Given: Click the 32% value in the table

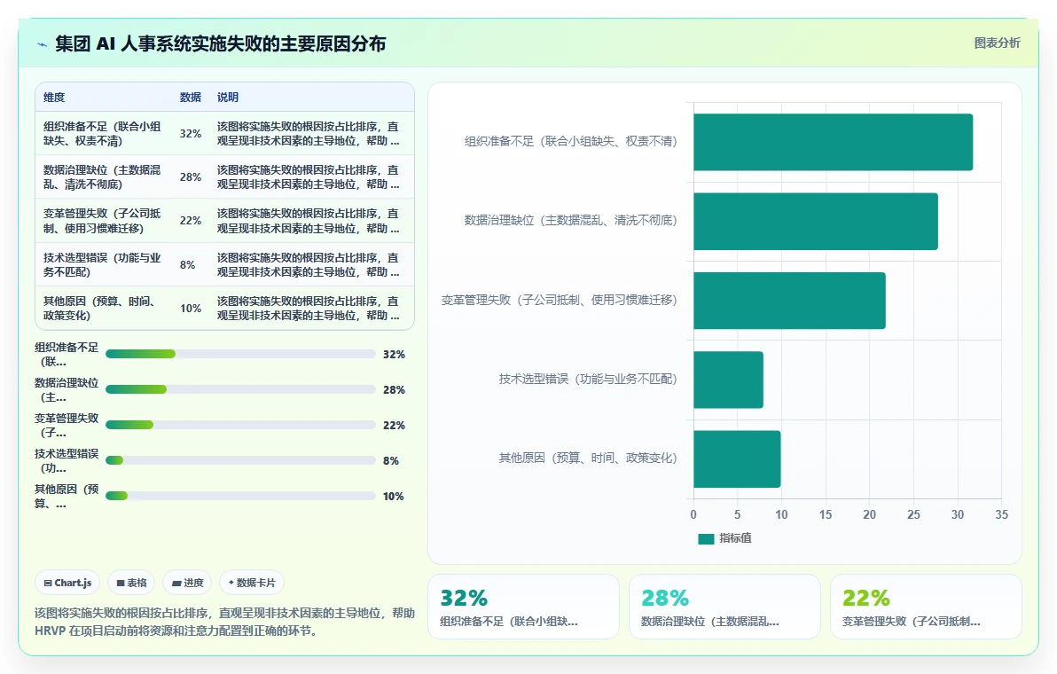Looking at the screenshot, I should click(191, 133).
